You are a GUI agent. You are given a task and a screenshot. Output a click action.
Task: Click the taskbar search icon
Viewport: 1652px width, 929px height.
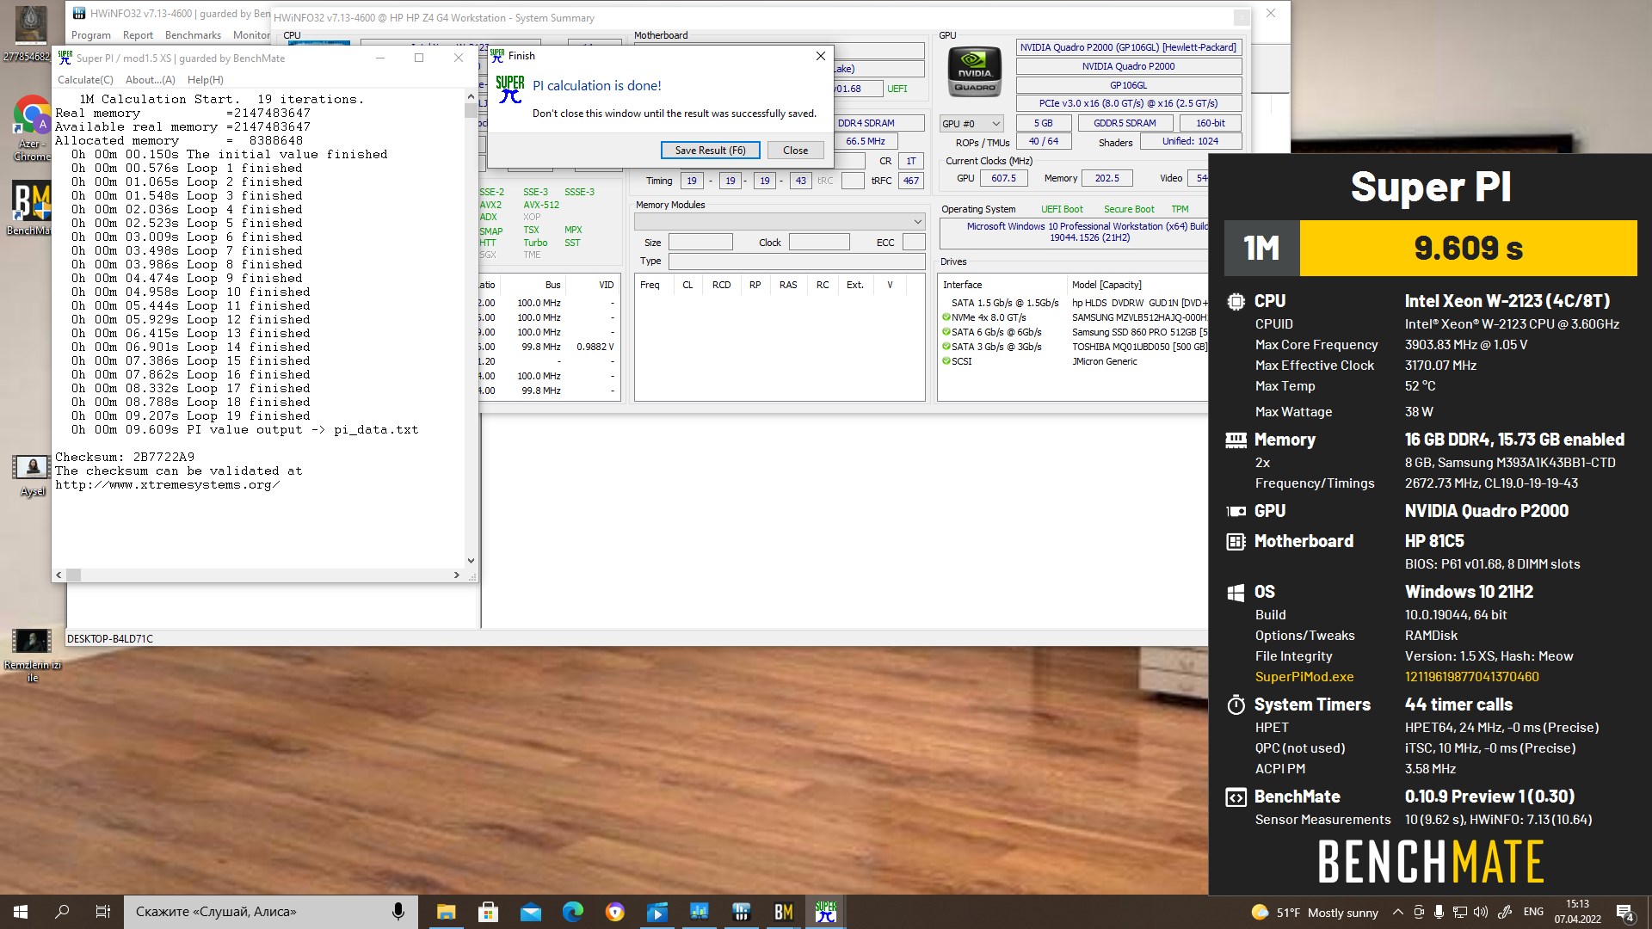point(62,912)
